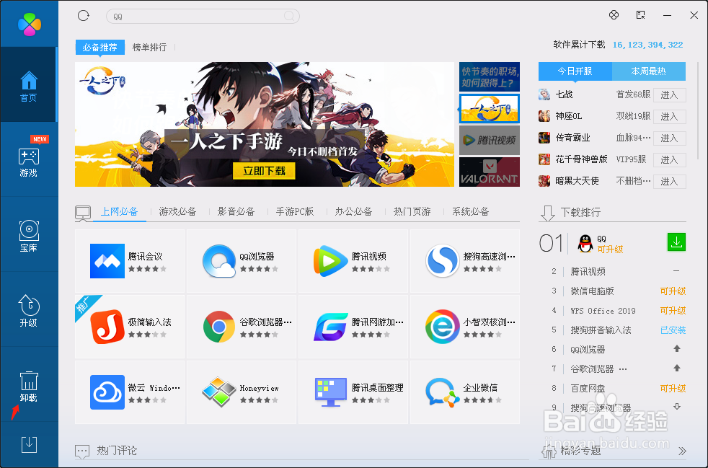Click the right panel vertical scrollbar
This screenshot has width=708, height=468.
tap(699, 110)
